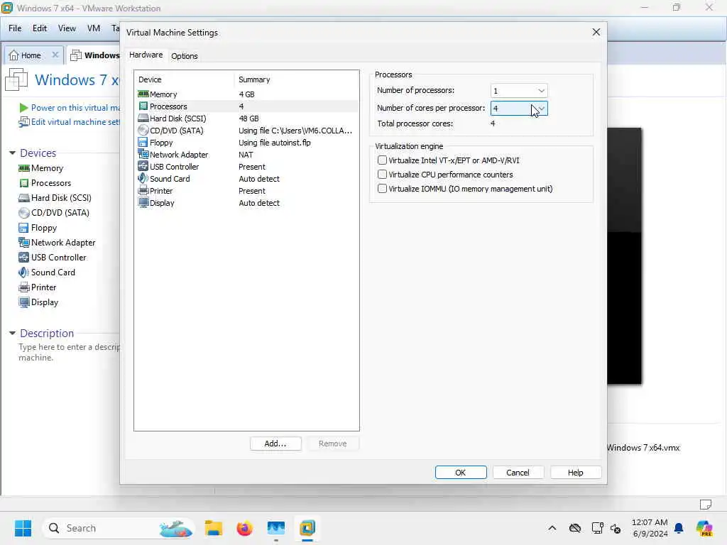Select the Processors icon in the dialog's device list

tap(143, 106)
